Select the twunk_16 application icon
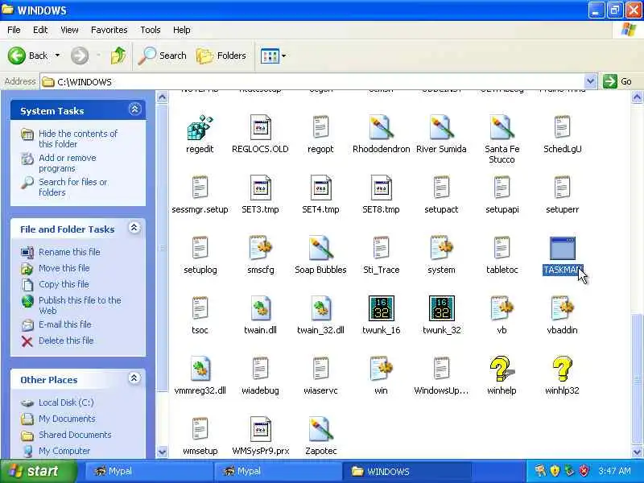 tap(381, 308)
